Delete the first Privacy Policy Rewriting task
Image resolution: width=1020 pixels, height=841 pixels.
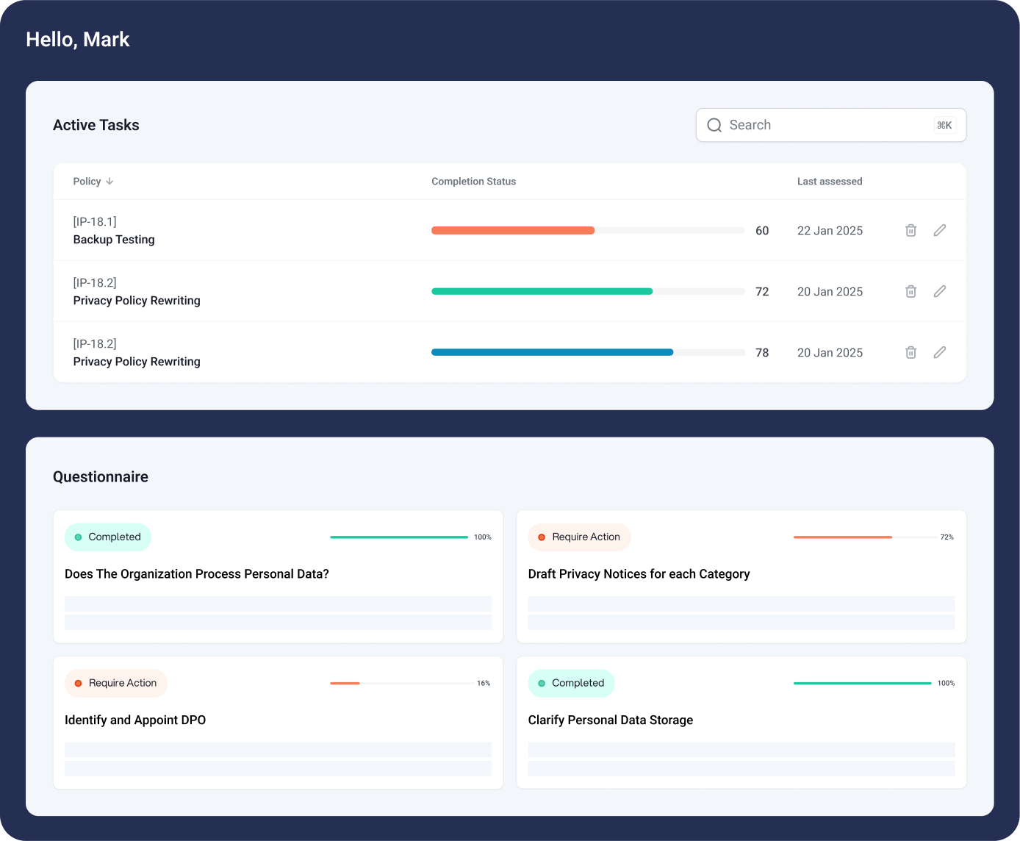point(911,291)
